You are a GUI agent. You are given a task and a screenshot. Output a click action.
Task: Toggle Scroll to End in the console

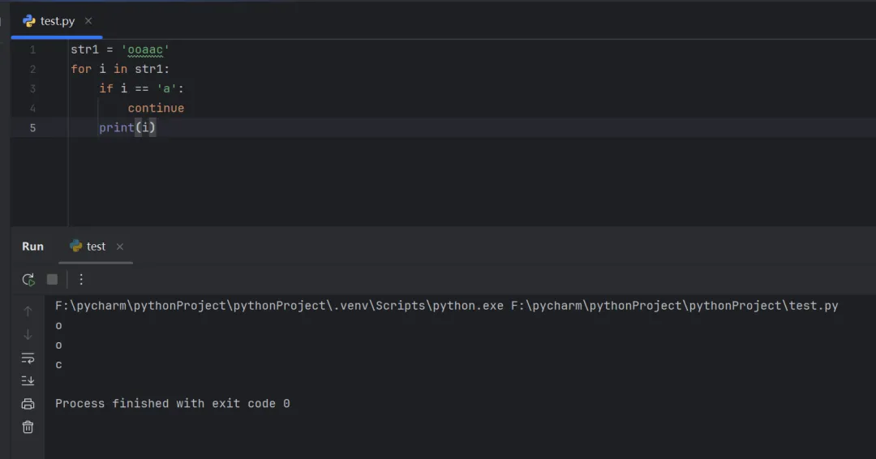[28, 380]
